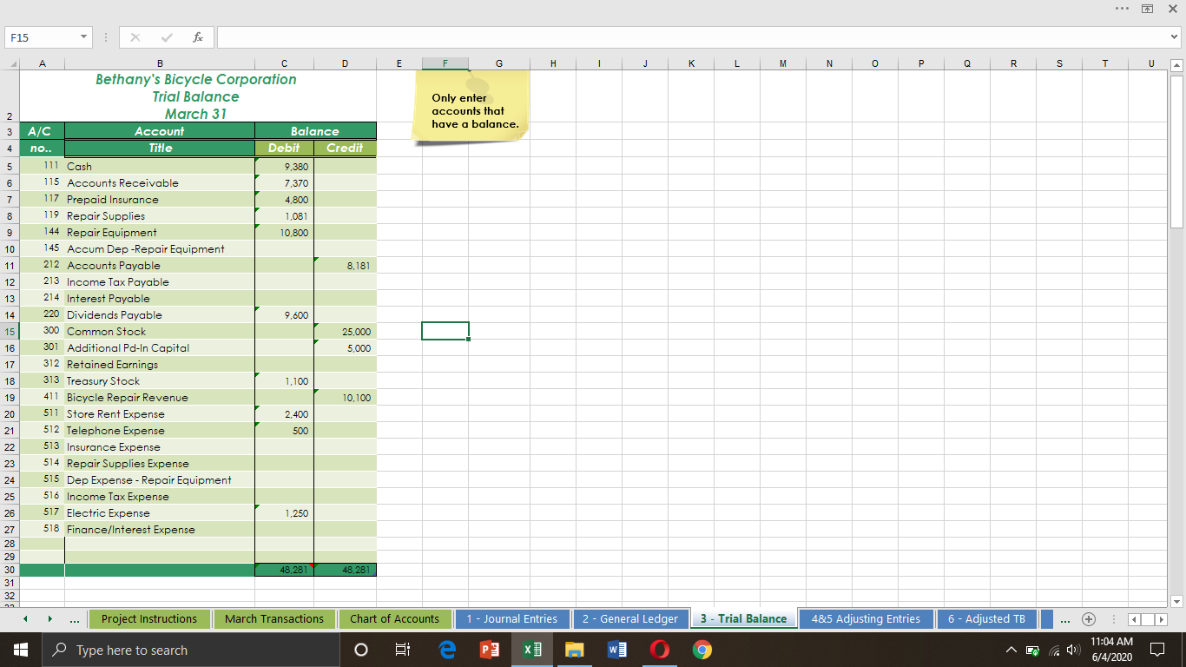
Task: Launch Opera browser from the taskbar
Action: point(660,650)
